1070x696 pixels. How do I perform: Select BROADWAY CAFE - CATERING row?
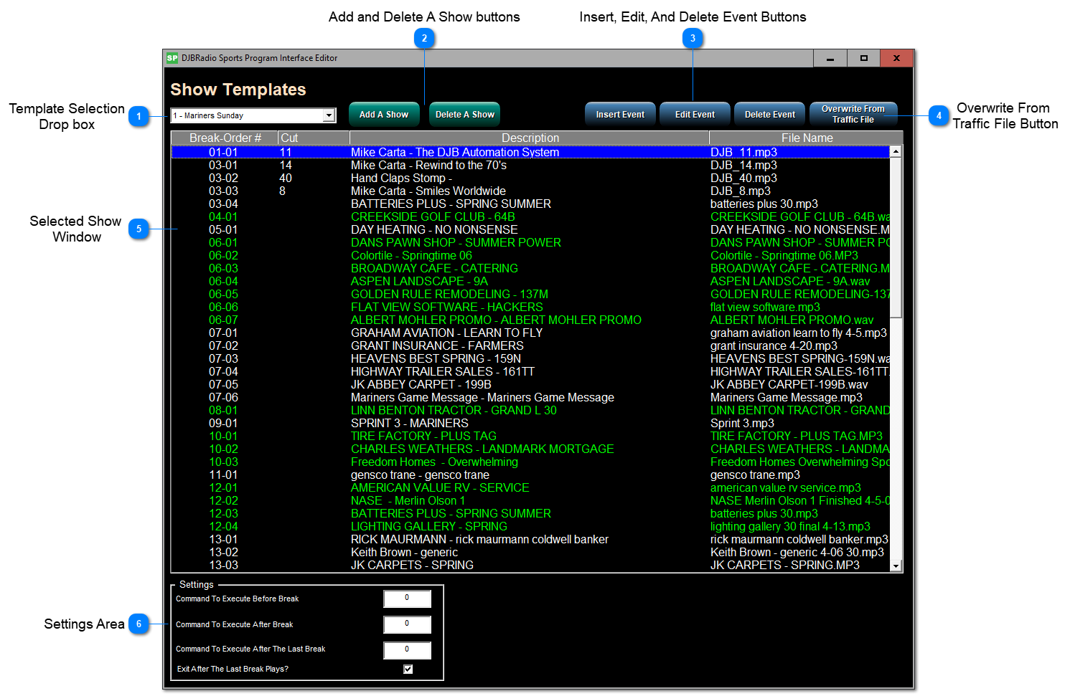[531, 268]
